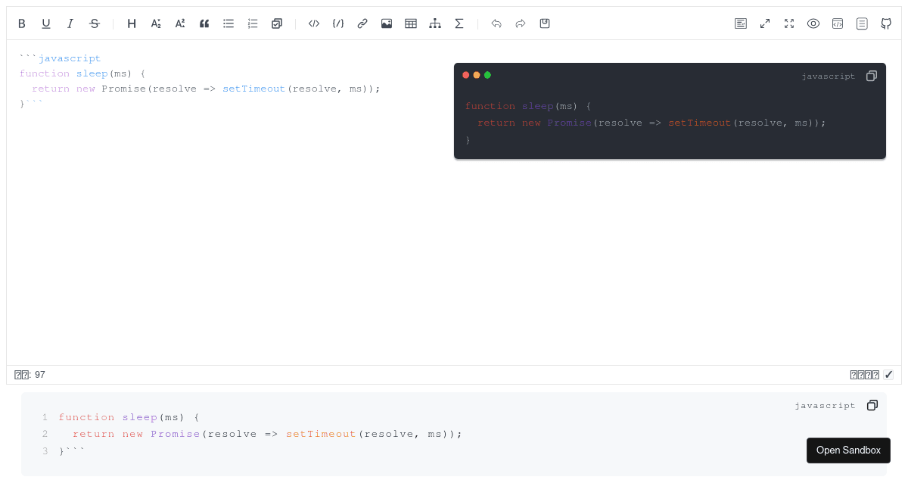
Task: Insert an ordered list
Action: (x=252, y=23)
